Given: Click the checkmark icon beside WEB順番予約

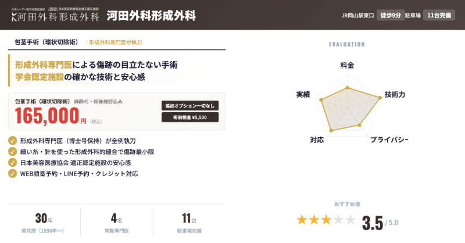Looking at the screenshot, I should pyautogui.click(x=12, y=174).
